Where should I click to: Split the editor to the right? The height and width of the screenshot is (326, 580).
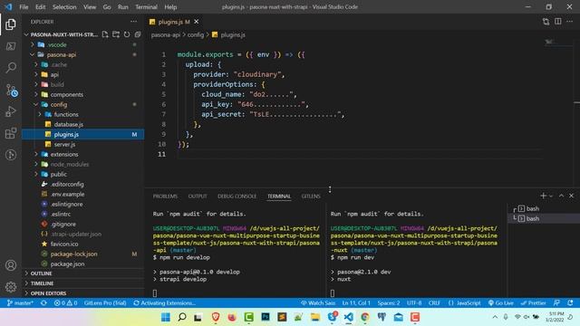click(558, 22)
